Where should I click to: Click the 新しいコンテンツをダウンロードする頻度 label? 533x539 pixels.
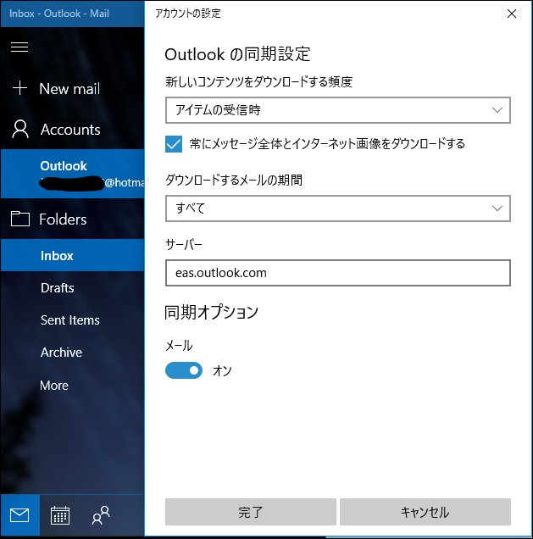258,82
